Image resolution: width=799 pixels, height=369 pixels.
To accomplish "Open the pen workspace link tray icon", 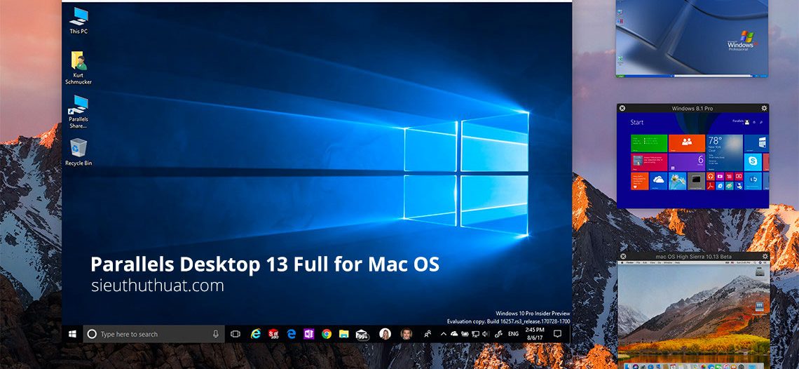I will [498, 334].
